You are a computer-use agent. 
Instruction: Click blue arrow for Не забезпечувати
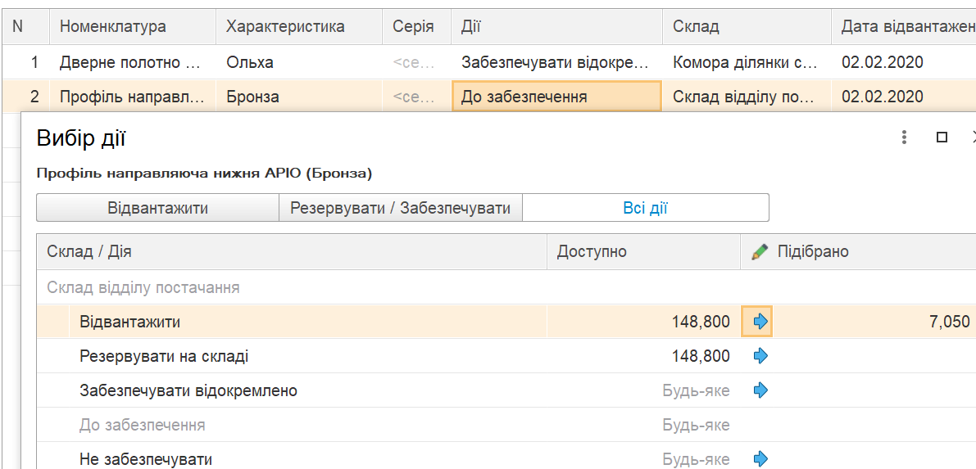click(760, 458)
